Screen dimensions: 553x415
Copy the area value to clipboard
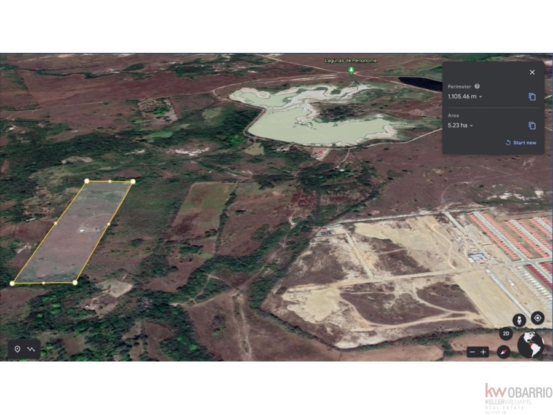coord(532,125)
